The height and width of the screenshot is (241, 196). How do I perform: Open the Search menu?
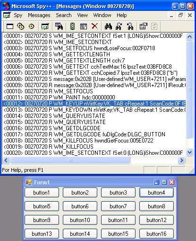[64, 15]
